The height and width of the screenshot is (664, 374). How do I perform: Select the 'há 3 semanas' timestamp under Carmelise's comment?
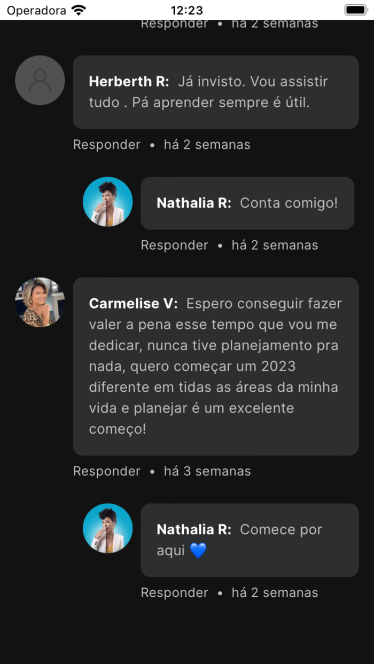207,471
